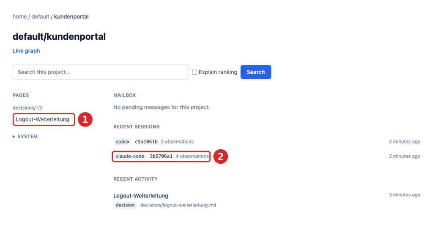
Task: Click the red number 1 annotation badge
Action: [85, 119]
